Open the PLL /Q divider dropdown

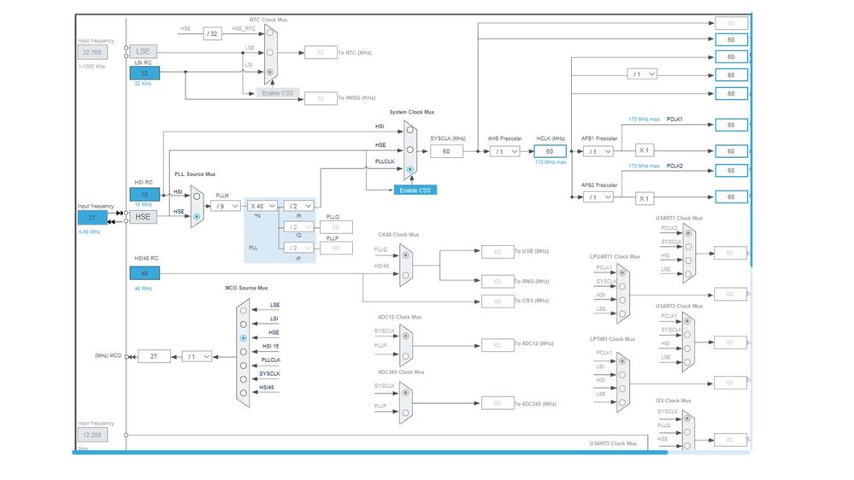click(x=298, y=227)
